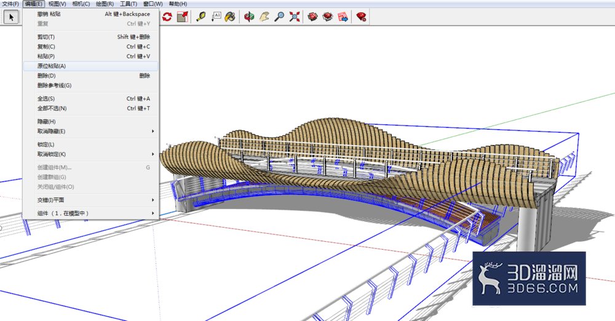Open the Extension Manager ruby icon
The width and height of the screenshot is (615, 321).
click(361, 17)
